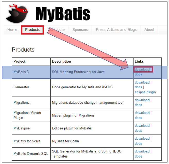Select the Generator project cell
The image size is (169, 164).
[31, 88]
